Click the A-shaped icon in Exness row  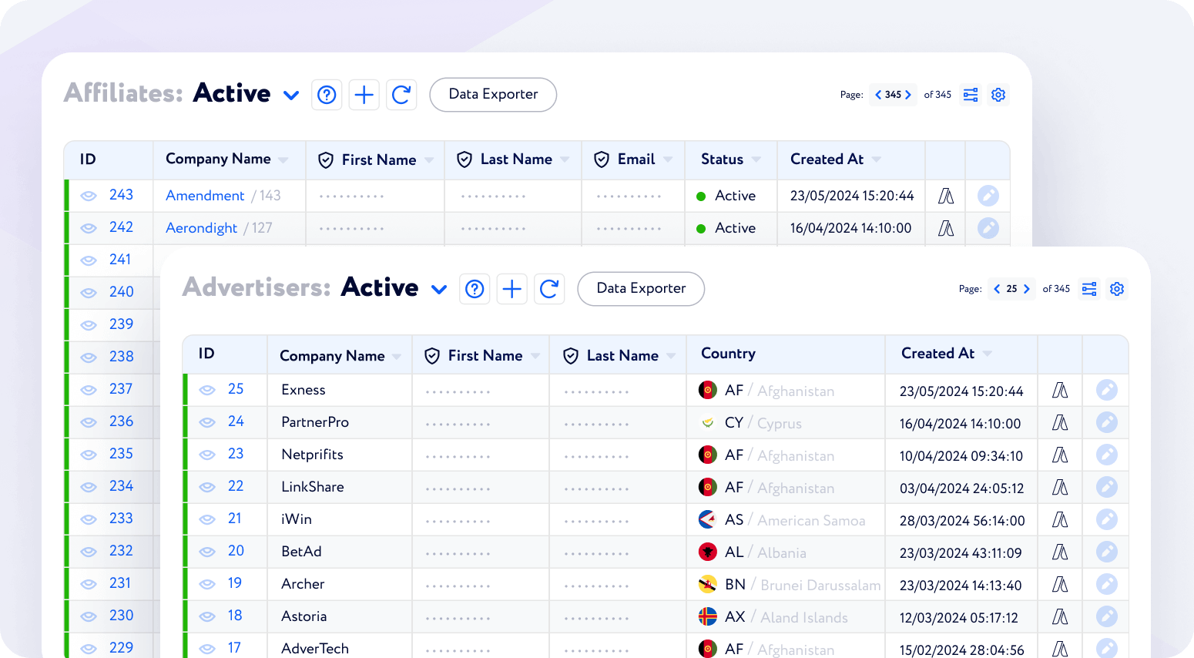click(1060, 390)
